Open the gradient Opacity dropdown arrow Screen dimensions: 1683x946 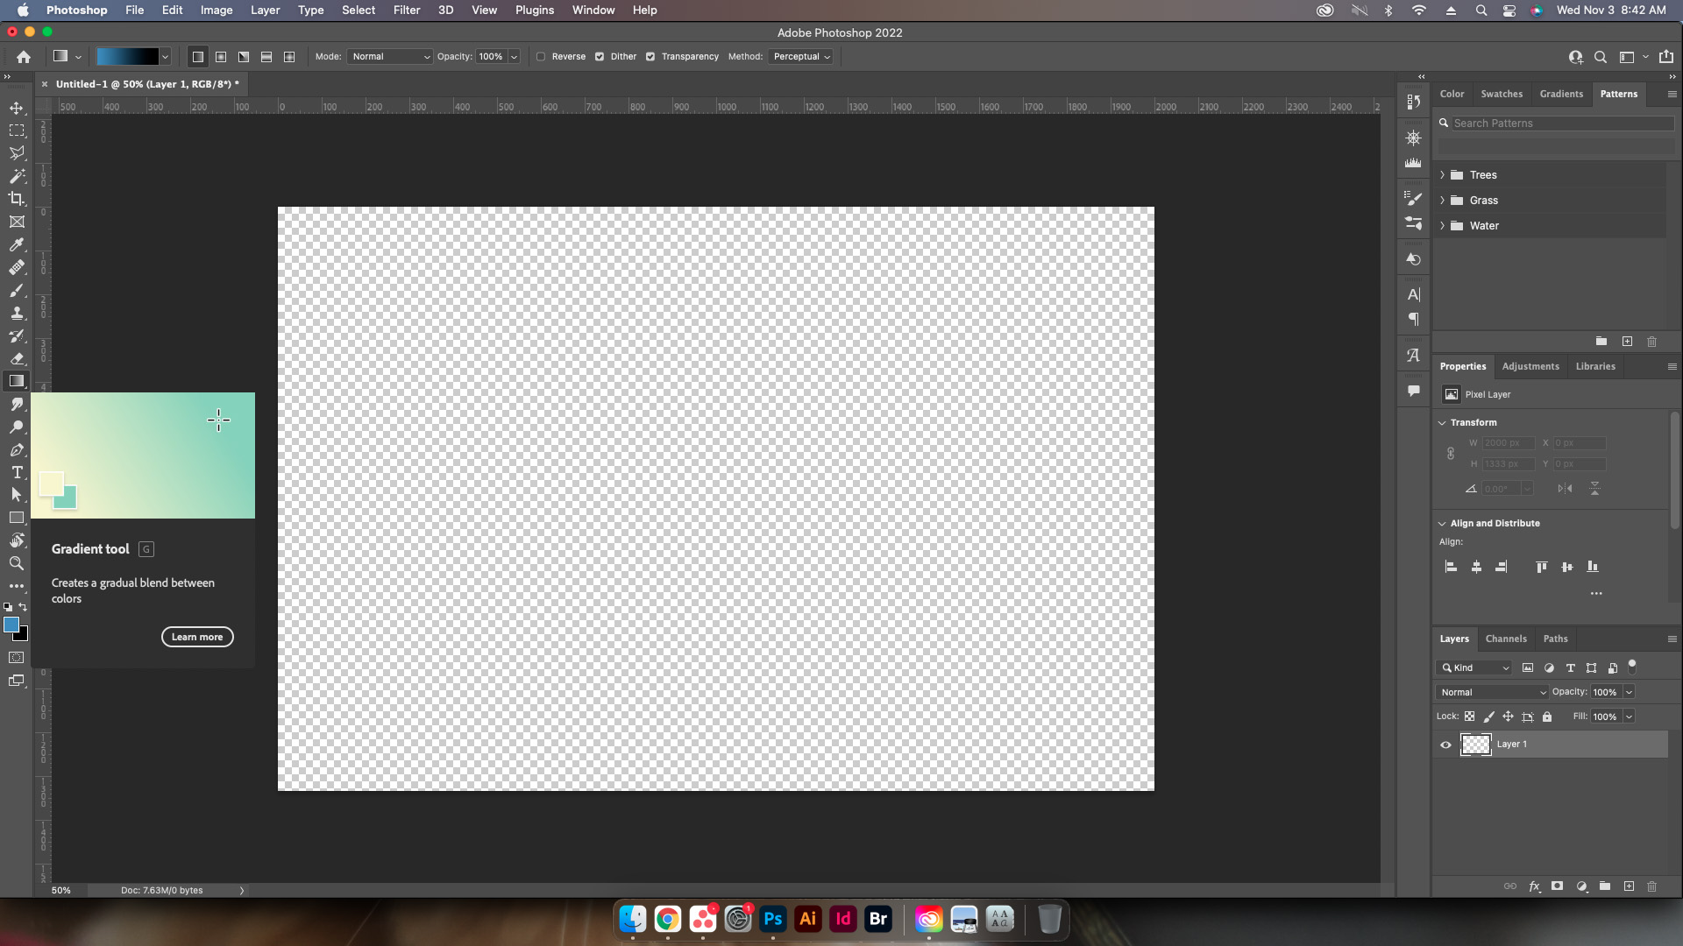(x=515, y=57)
